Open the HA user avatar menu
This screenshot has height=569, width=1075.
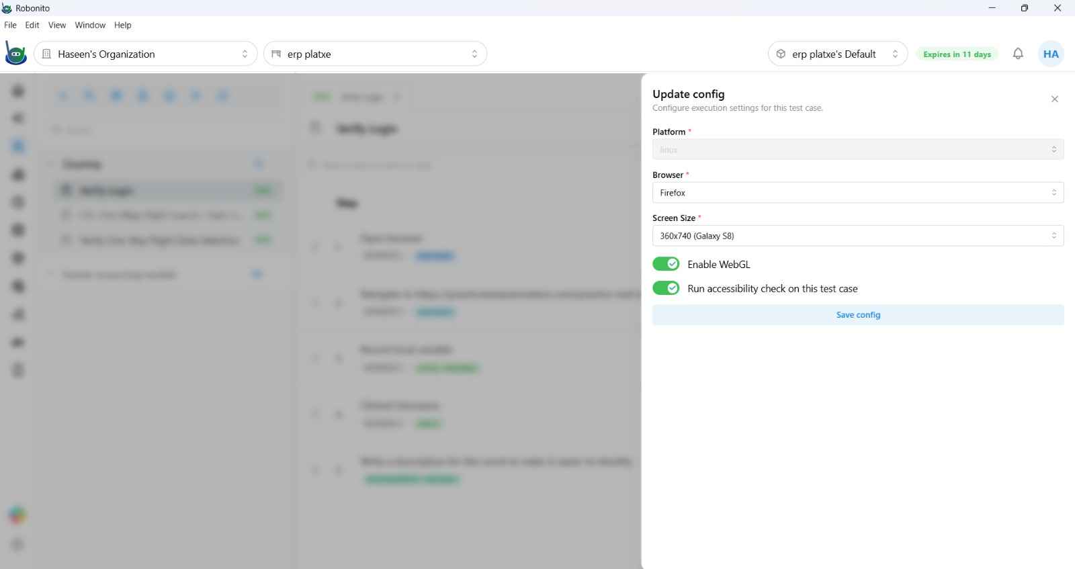(1051, 54)
